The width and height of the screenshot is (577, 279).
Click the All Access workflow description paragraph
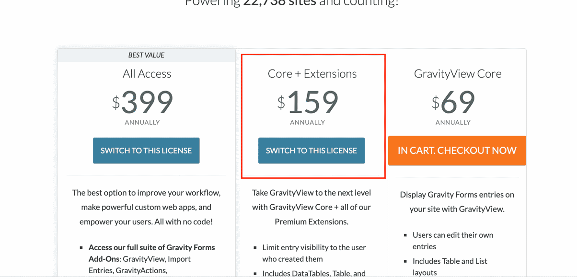point(146,207)
